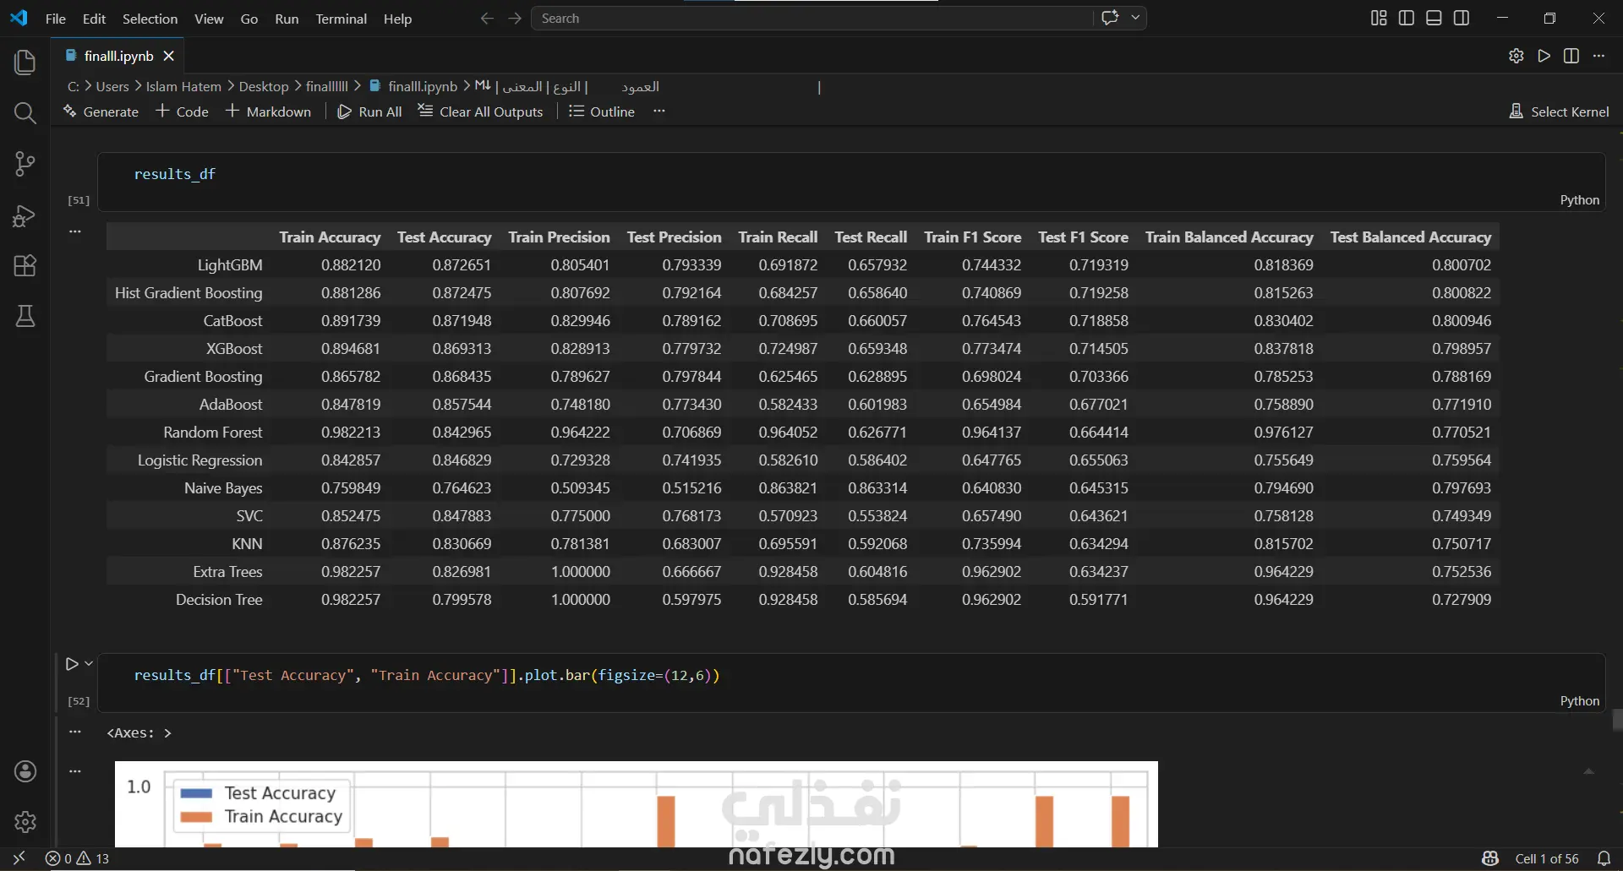Image resolution: width=1623 pixels, height=871 pixels.
Task: Click the Python language label of results_df cell
Action: [1579, 200]
